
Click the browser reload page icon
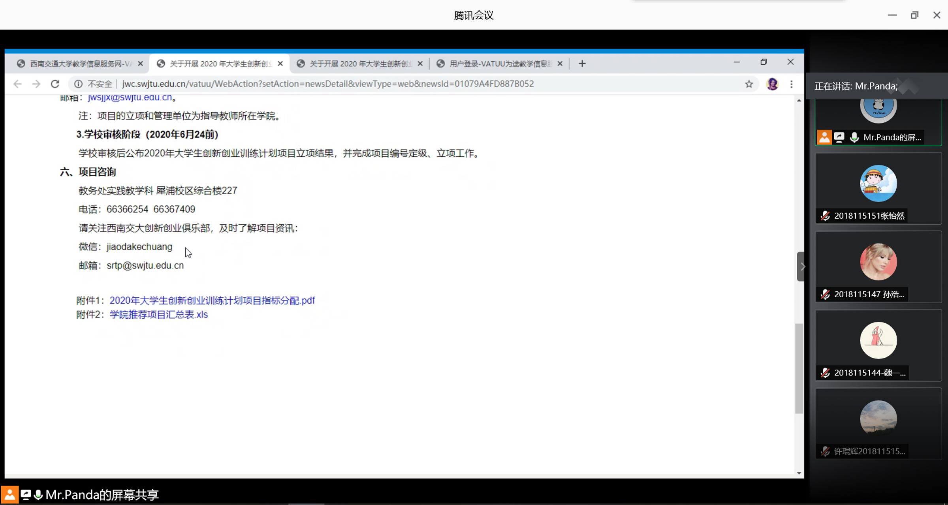click(55, 84)
